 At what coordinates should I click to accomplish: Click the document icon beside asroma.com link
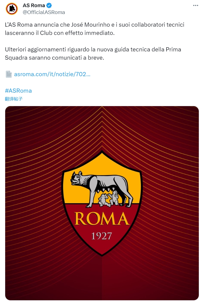click(x=9, y=74)
